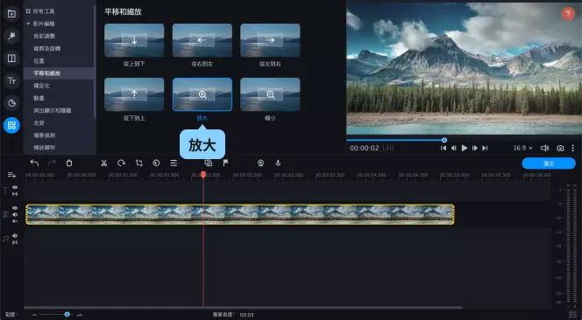Image resolution: width=582 pixels, height=320 pixels.
Task: Click the timeline horizontal scrollbar
Action: point(243,308)
